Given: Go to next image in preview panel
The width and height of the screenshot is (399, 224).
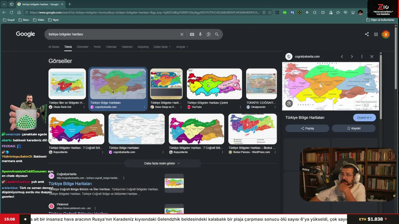Looking at the screenshot, I should point(352,56).
